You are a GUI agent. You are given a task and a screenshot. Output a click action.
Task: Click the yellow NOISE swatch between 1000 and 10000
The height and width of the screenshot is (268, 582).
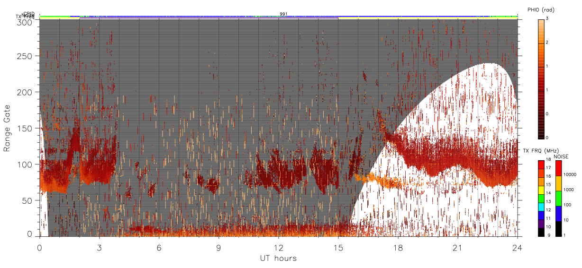(x=559, y=183)
